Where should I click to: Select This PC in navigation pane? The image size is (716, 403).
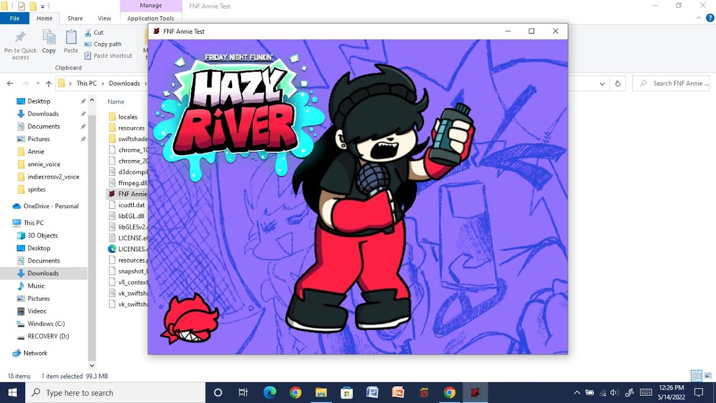click(x=34, y=223)
